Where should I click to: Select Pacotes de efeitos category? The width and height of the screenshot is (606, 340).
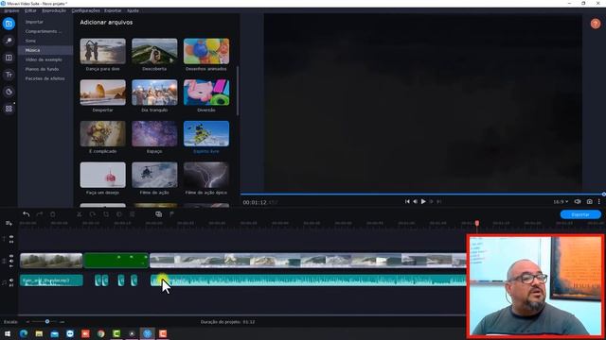coord(45,78)
